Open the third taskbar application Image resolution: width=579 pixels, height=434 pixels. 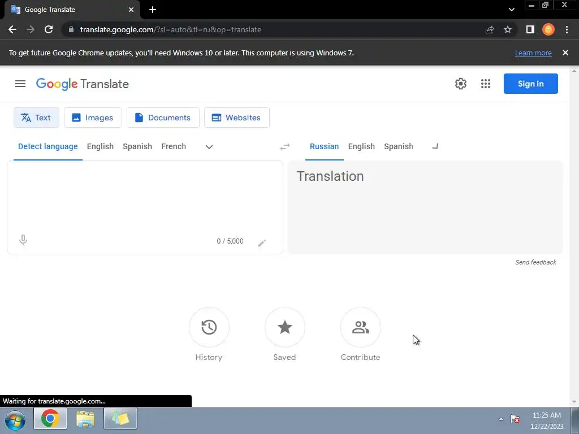[x=120, y=419]
